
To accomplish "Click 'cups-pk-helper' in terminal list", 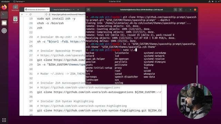I will tap(95, 59).
